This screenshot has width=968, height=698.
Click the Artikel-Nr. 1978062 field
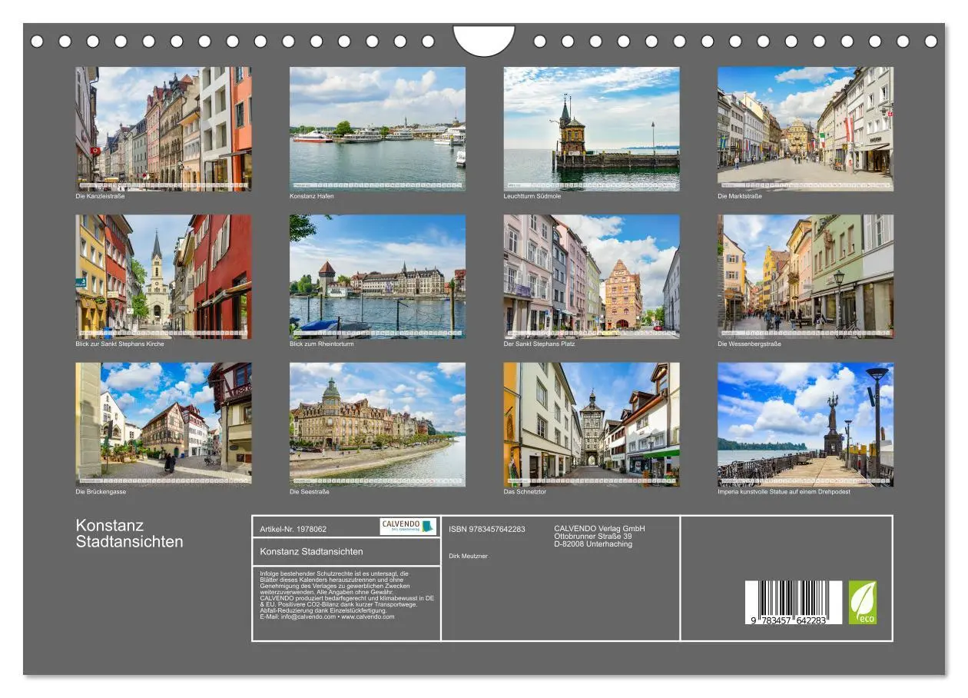(x=293, y=527)
